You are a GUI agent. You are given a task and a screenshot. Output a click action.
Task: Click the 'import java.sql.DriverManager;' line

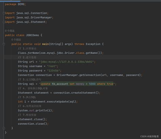29,18
